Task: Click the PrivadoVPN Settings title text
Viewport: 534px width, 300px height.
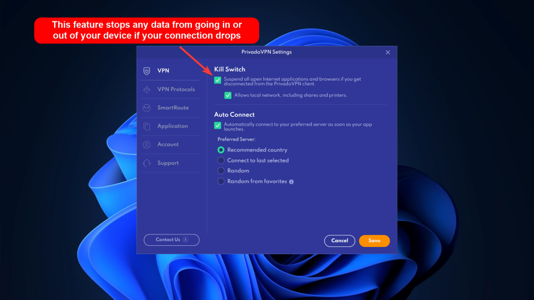Action: 266,52
